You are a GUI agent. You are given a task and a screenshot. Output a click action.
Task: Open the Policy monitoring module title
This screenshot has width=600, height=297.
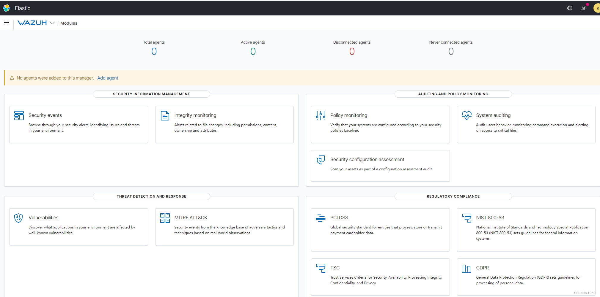point(349,115)
